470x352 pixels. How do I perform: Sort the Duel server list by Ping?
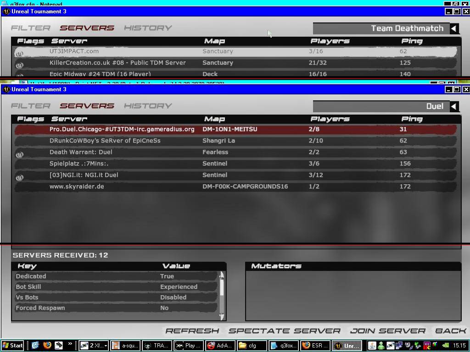click(412, 119)
